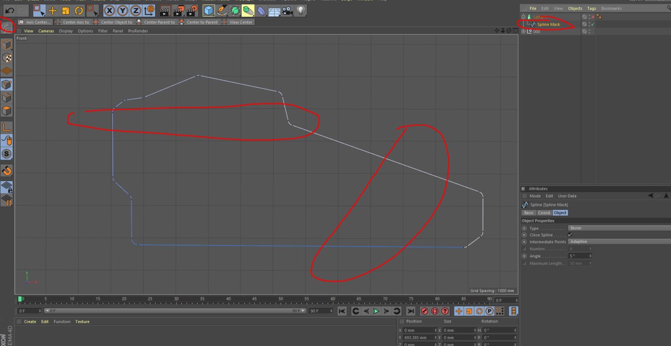Toggle the X axis lock

click(x=109, y=10)
